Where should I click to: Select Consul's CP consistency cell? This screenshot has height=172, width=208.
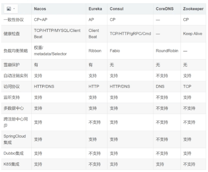click(x=113, y=20)
